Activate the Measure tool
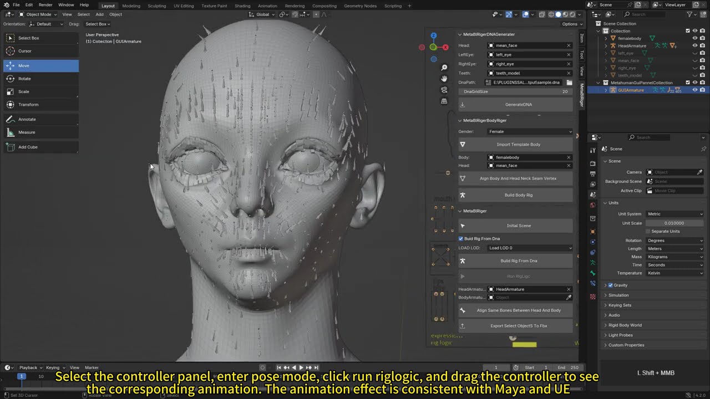This screenshot has width=710, height=399. tap(41, 132)
